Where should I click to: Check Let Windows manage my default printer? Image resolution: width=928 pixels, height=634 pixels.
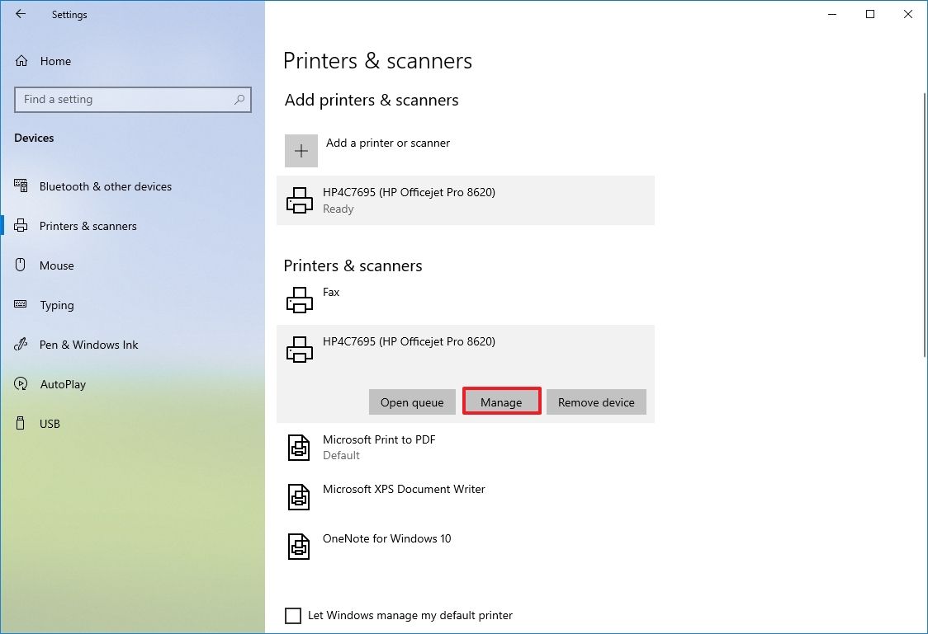pyautogui.click(x=293, y=615)
